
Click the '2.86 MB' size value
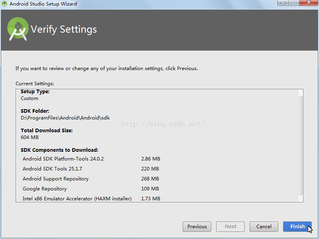151,159
